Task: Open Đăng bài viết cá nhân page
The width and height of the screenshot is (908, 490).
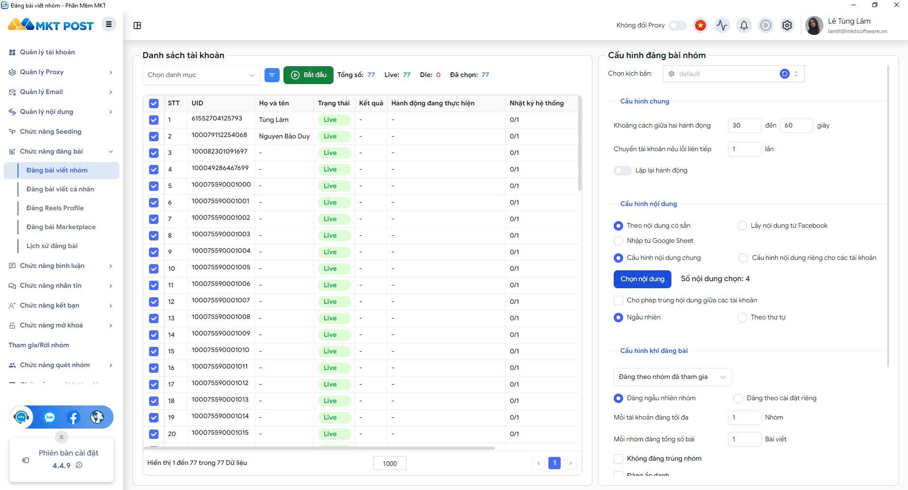Action: [x=60, y=189]
